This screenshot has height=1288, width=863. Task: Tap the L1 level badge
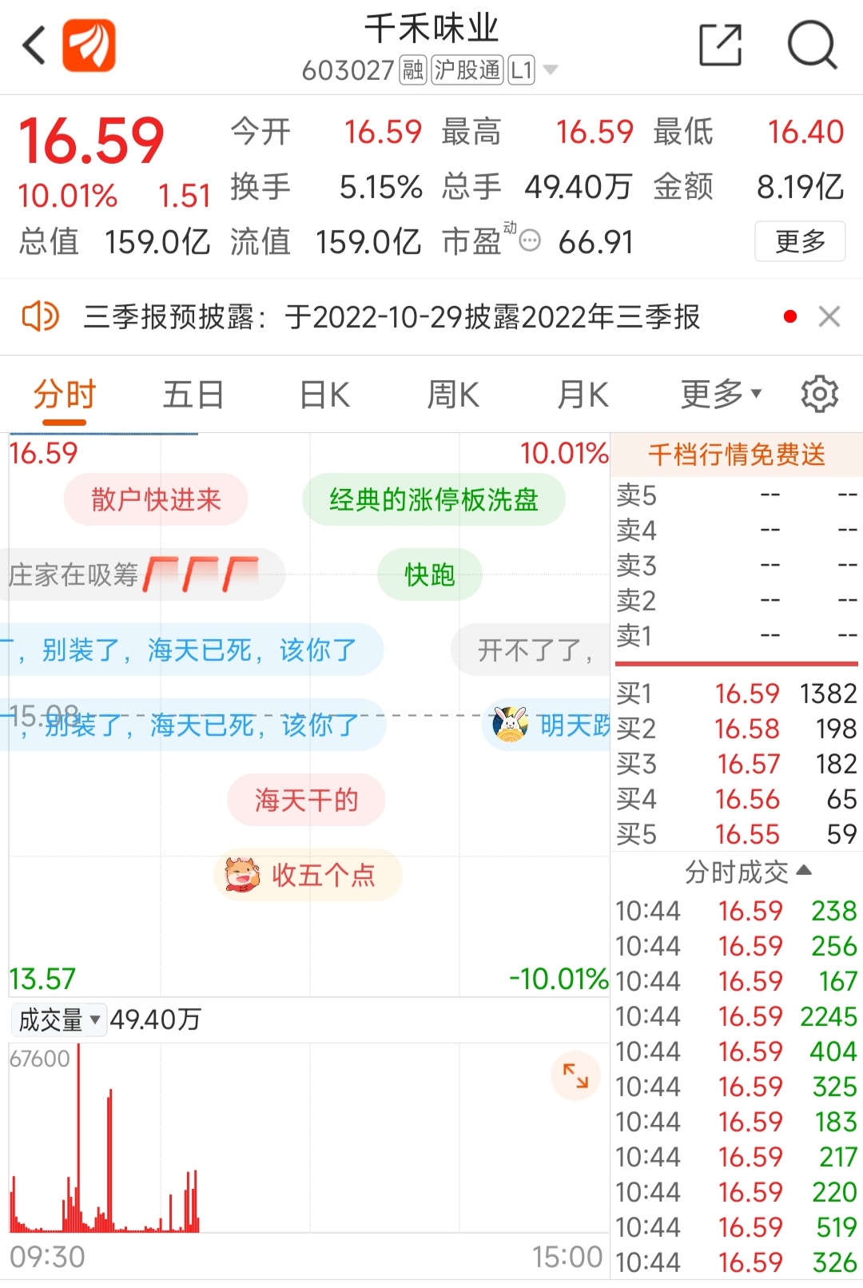[521, 70]
